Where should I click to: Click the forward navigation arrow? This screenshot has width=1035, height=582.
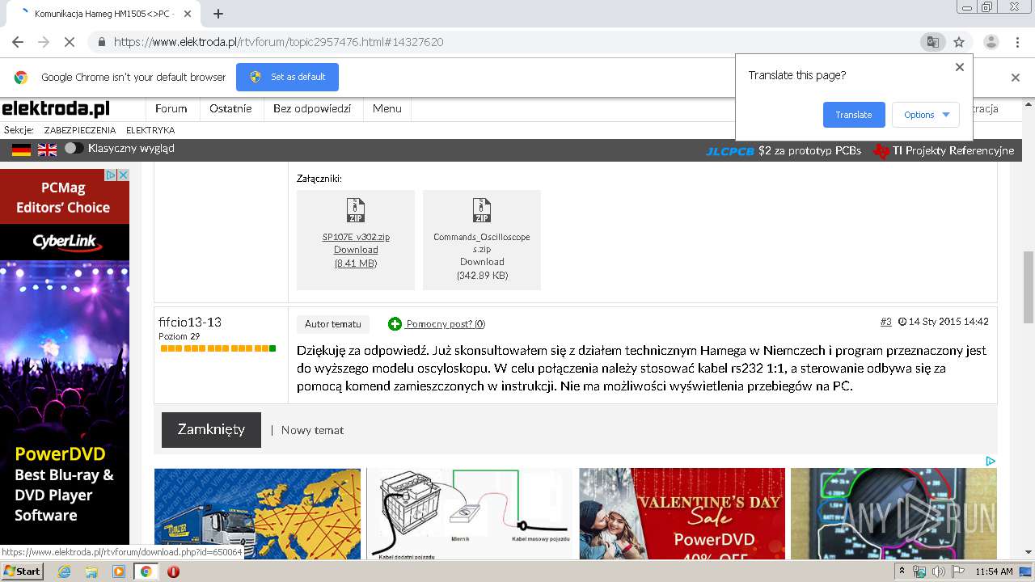[x=44, y=42]
